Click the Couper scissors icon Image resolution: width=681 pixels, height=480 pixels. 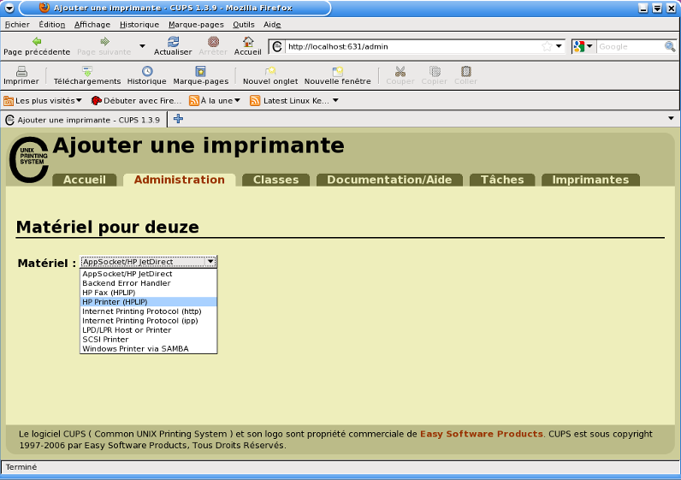point(400,71)
